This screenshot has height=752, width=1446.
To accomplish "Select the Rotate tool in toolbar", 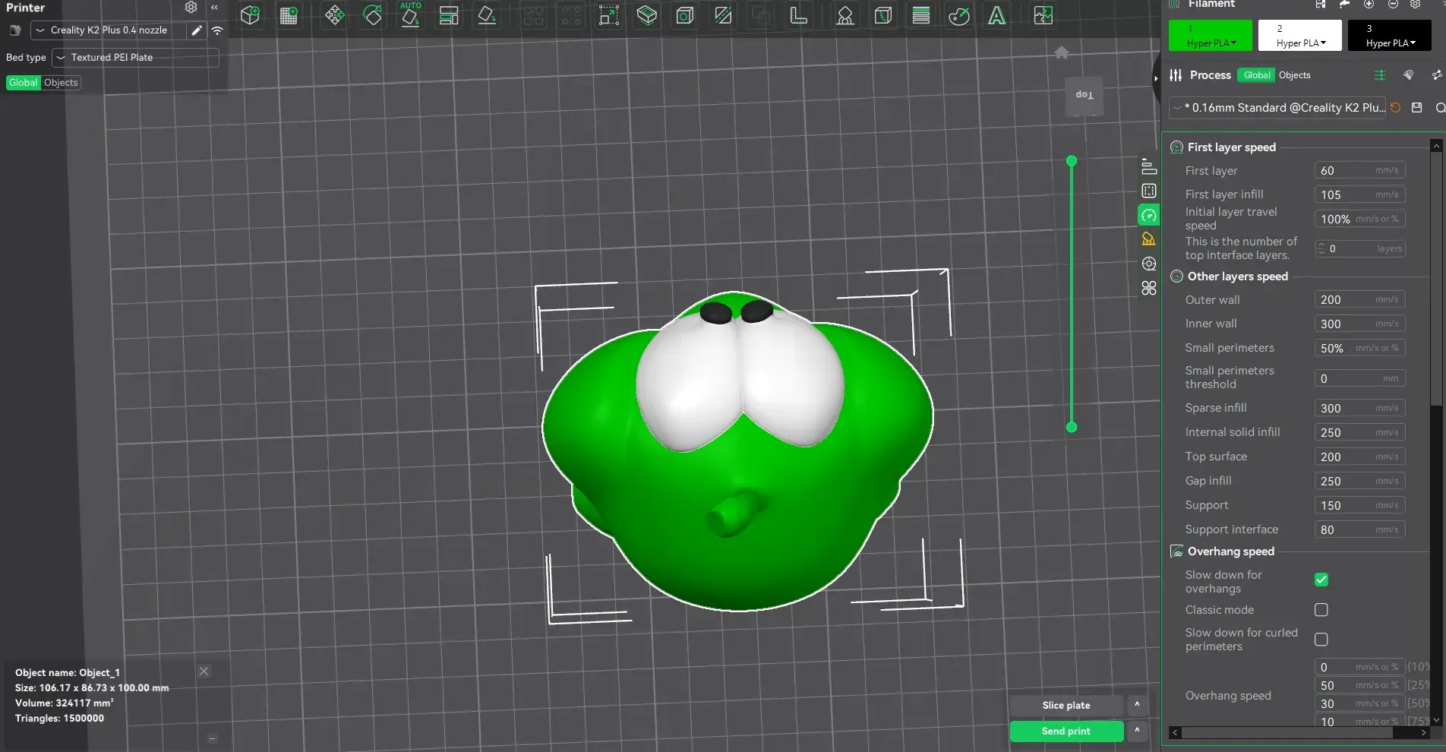I will click(x=373, y=15).
